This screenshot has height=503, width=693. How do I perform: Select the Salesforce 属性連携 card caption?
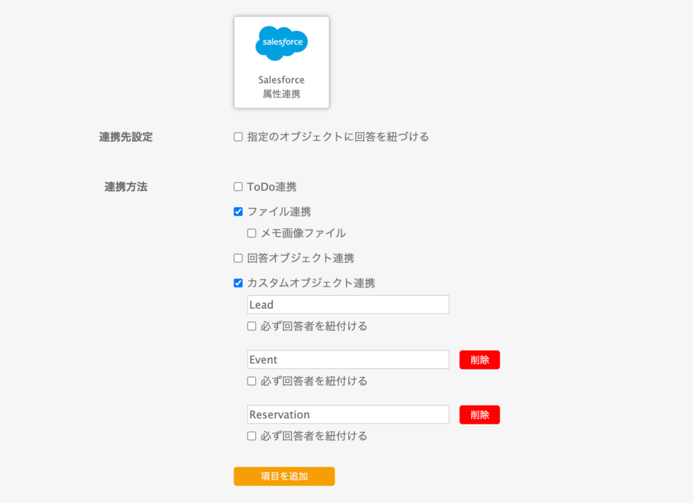[282, 87]
